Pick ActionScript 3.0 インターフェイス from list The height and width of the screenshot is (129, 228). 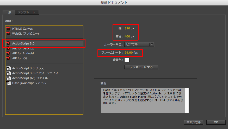tap(44, 73)
